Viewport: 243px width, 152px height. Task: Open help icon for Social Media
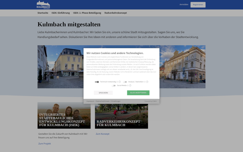pyautogui.click(x=130, y=85)
